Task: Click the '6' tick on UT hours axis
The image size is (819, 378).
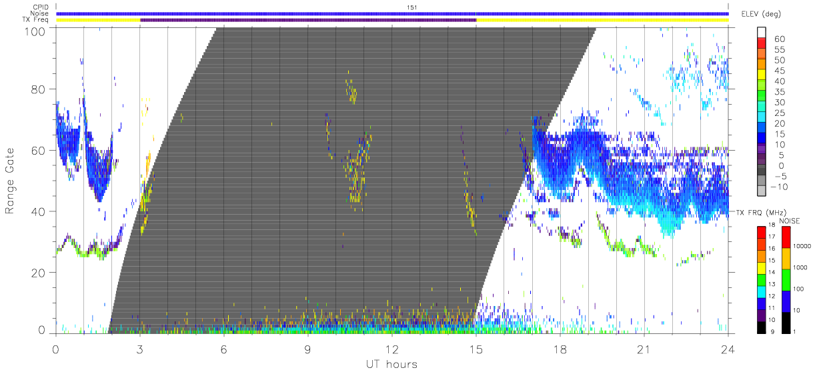Action: (x=224, y=349)
